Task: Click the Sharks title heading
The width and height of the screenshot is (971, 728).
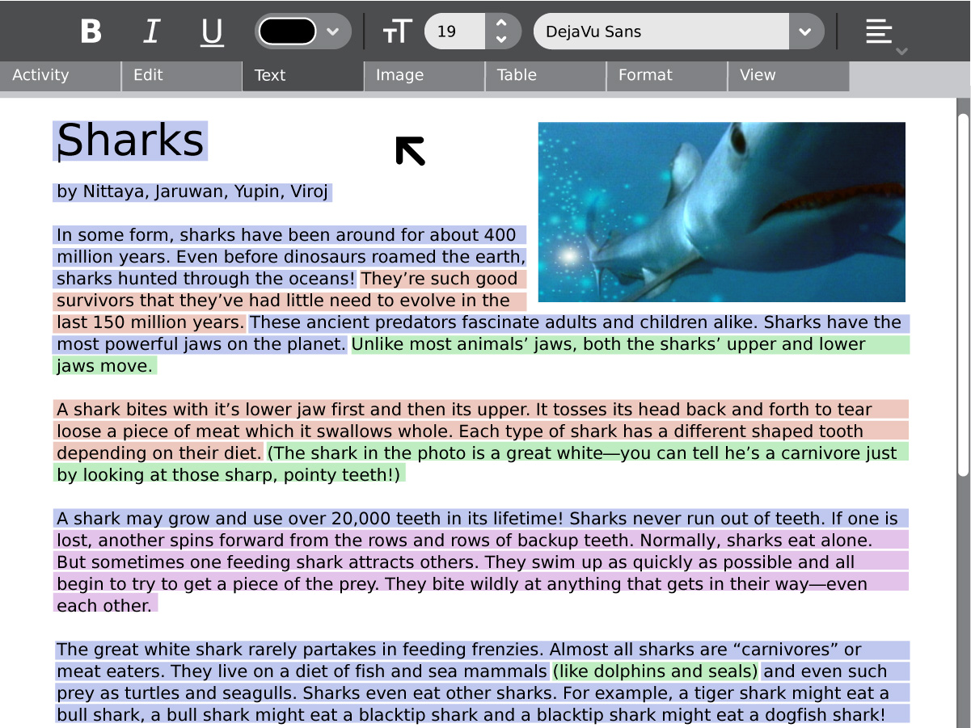Action: click(131, 141)
